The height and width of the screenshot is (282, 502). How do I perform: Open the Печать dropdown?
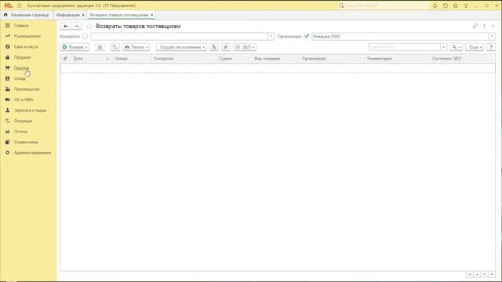click(x=136, y=47)
